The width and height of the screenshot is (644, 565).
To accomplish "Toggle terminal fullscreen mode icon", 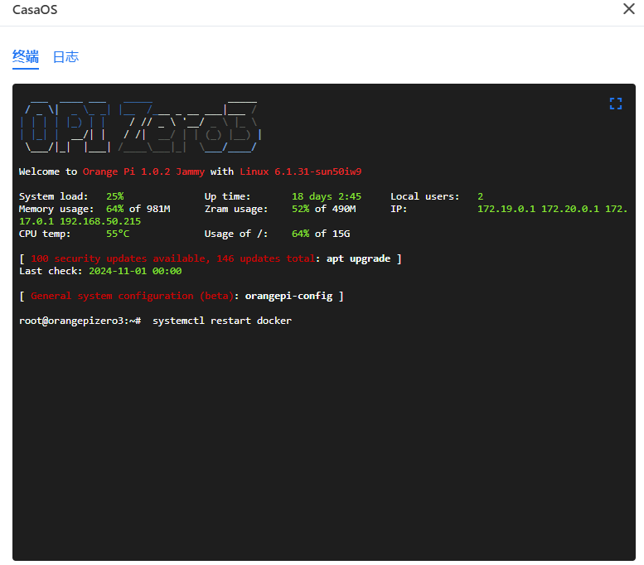I will click(615, 104).
